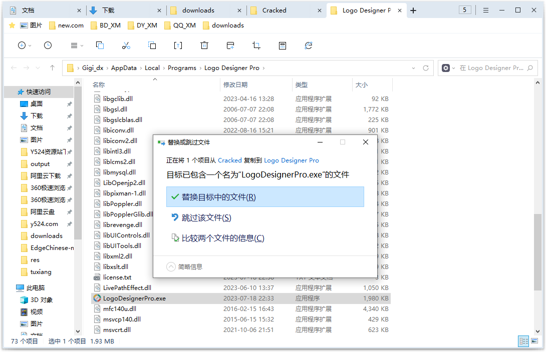Close the Cracked tab
Screen dimensions: 546x352
click(320, 10)
